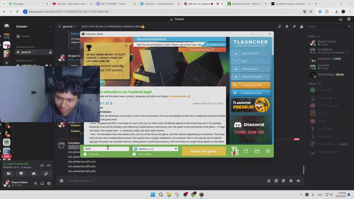Toggle channel notification bell
This screenshot has width=354, height=199.
pos(287,27)
